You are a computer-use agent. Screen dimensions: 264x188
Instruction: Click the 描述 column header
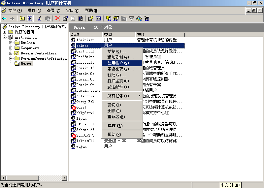(159, 34)
